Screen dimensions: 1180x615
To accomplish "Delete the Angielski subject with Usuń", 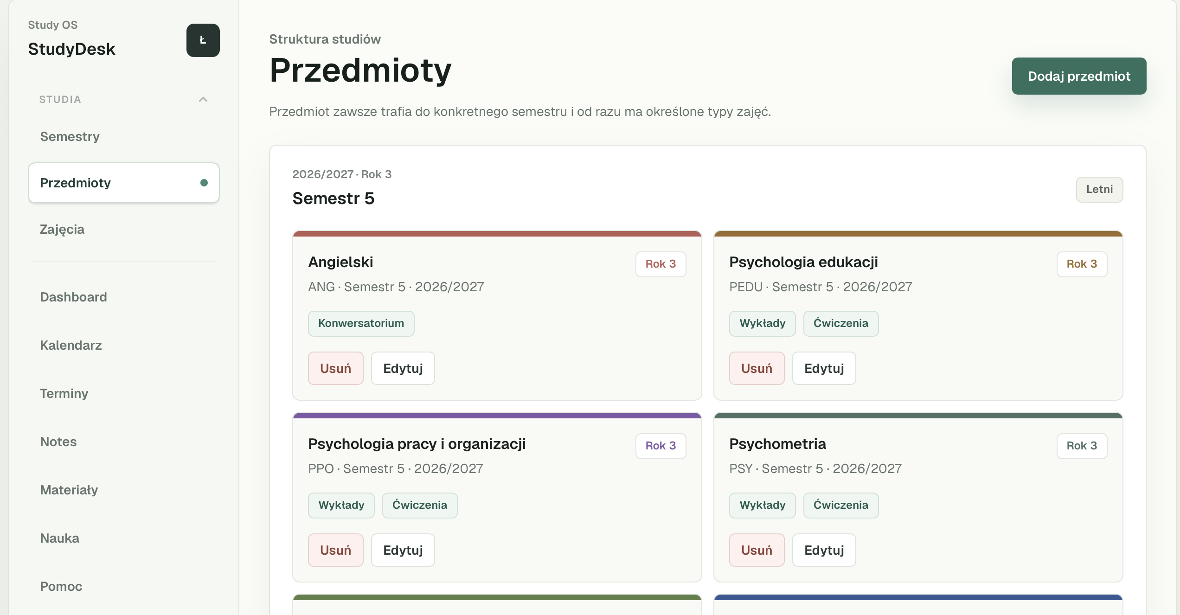I will [335, 368].
